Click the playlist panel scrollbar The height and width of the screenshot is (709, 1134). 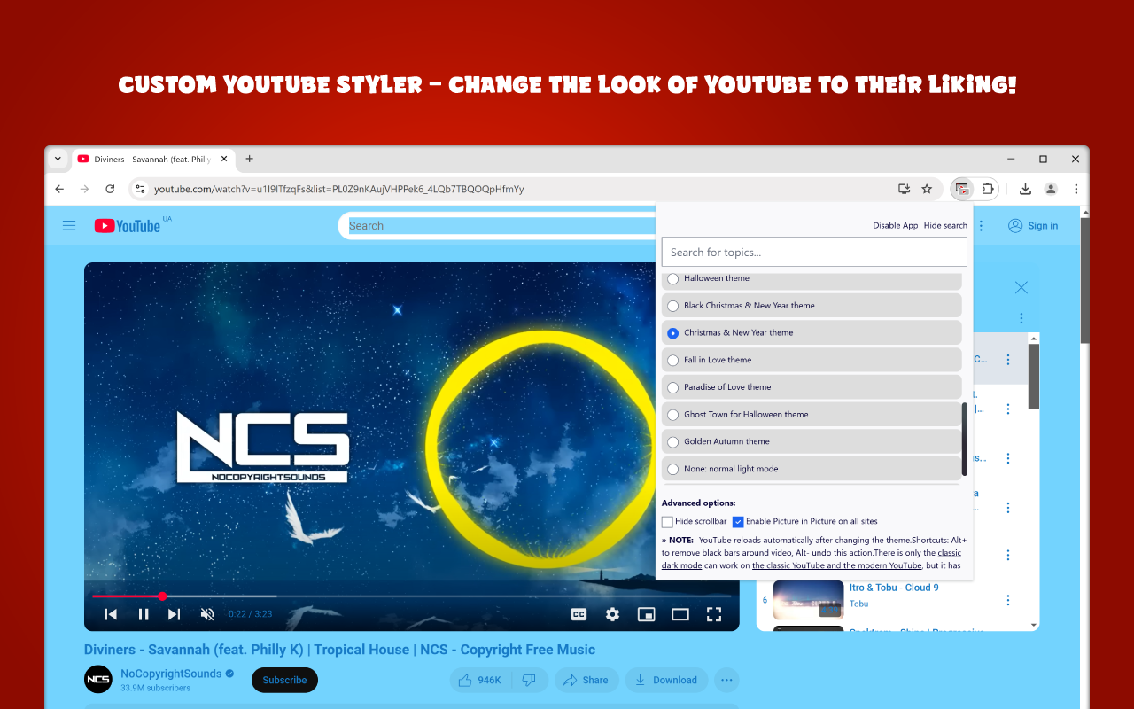point(1033,377)
